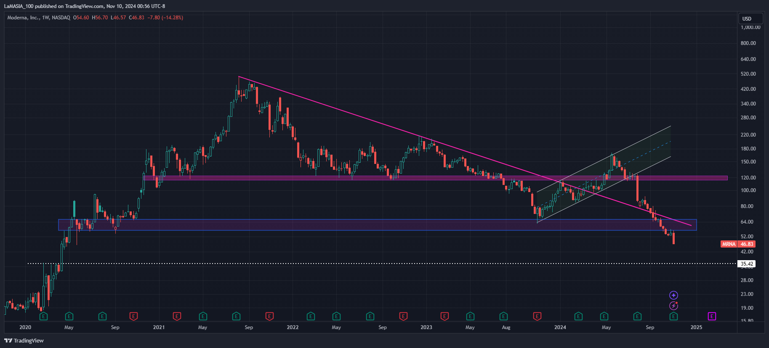Click the MRNA price tag on axis
This screenshot has width=769, height=348.
coord(729,244)
